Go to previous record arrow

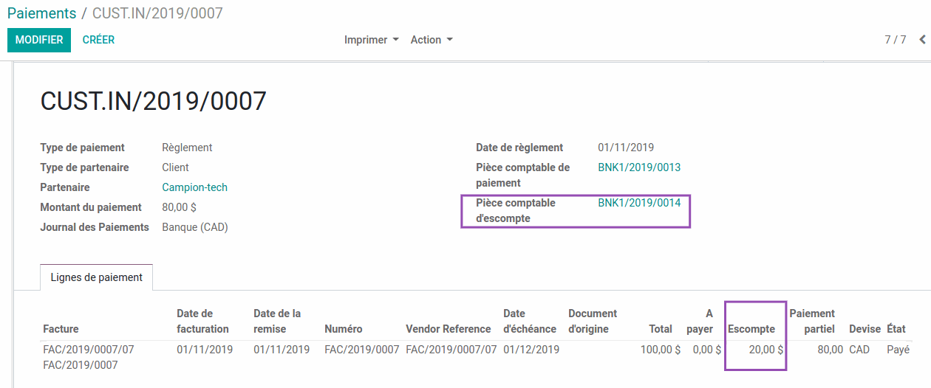(x=922, y=40)
